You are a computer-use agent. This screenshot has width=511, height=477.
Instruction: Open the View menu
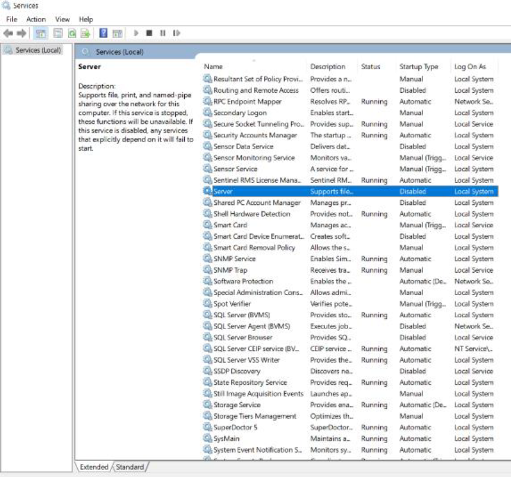[x=62, y=20]
